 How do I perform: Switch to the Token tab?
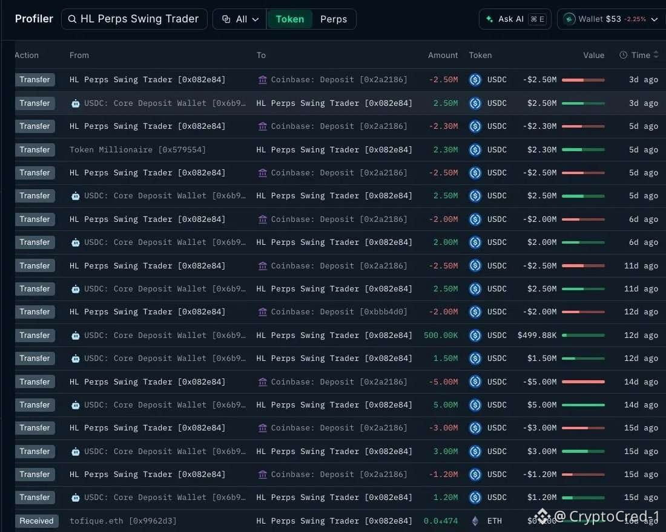click(289, 19)
